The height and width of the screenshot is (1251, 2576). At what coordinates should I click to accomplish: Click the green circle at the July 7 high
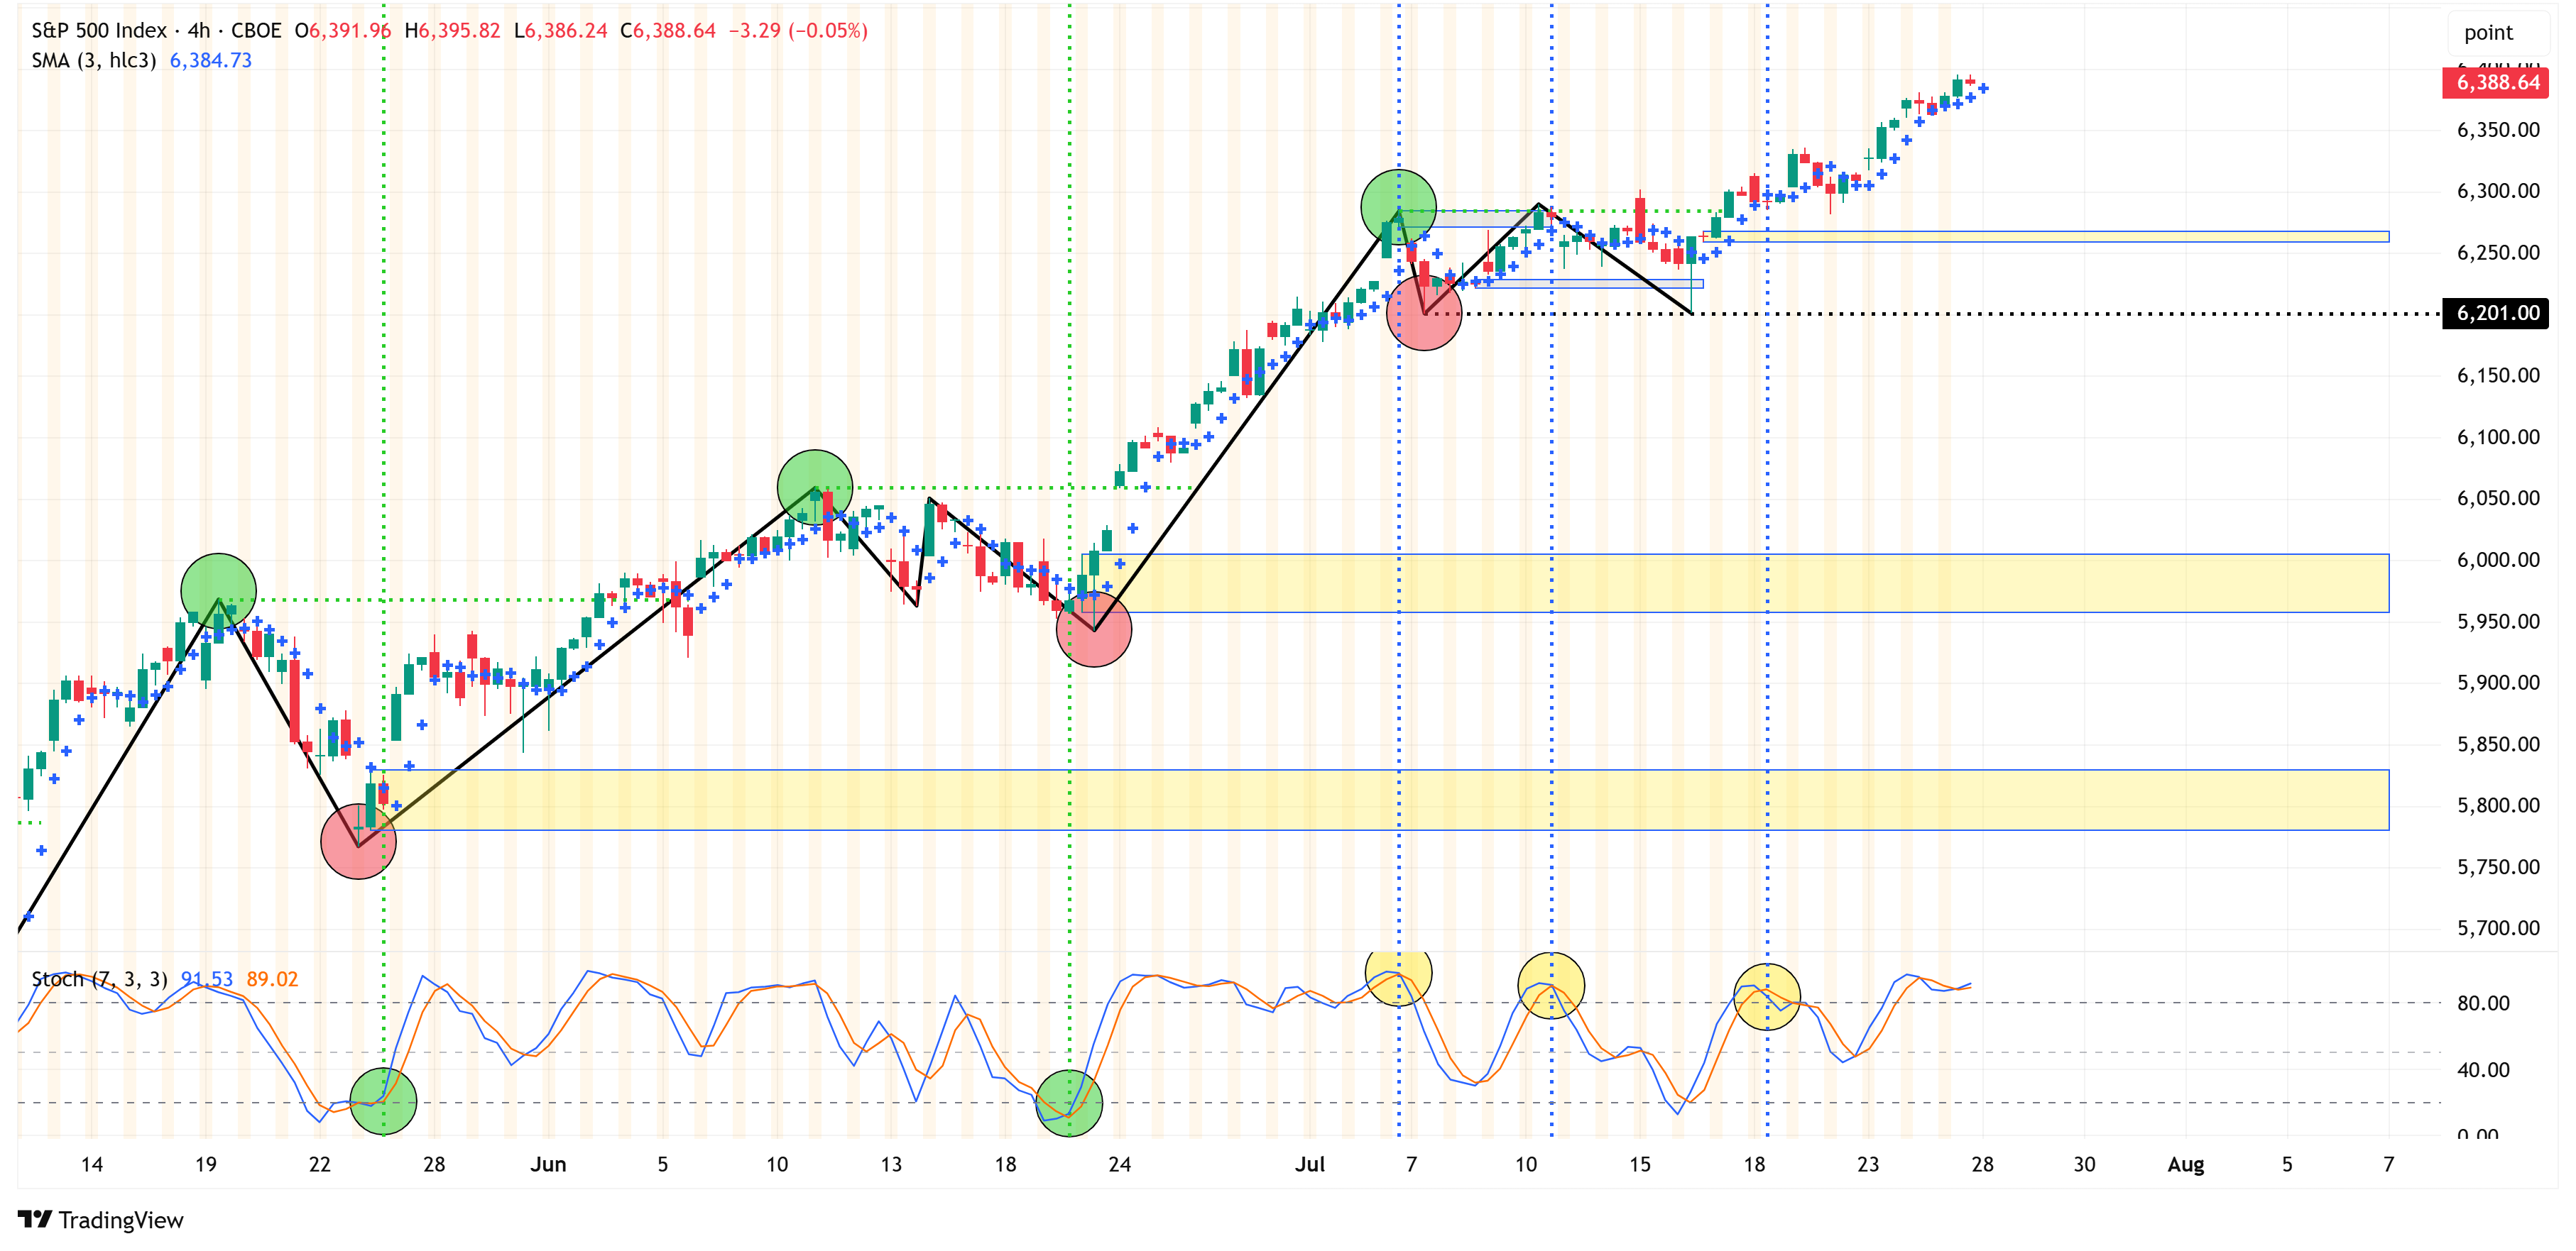click(1397, 206)
